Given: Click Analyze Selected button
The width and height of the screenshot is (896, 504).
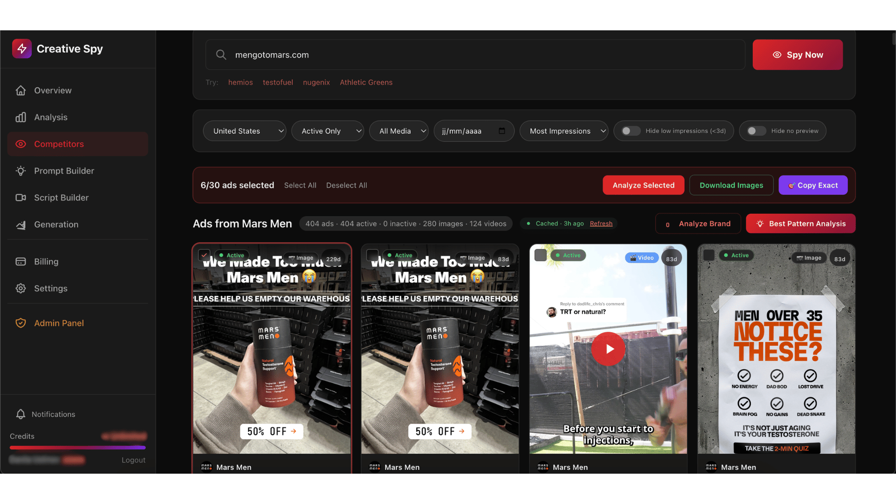Looking at the screenshot, I should (x=644, y=185).
